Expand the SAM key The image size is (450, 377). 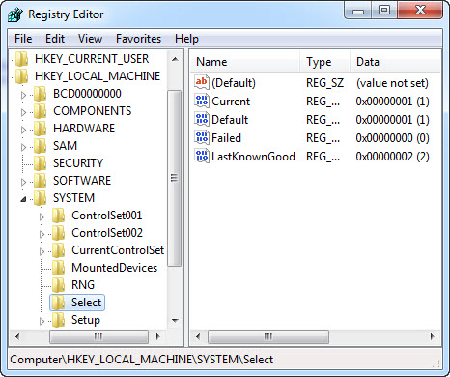pos(23,147)
